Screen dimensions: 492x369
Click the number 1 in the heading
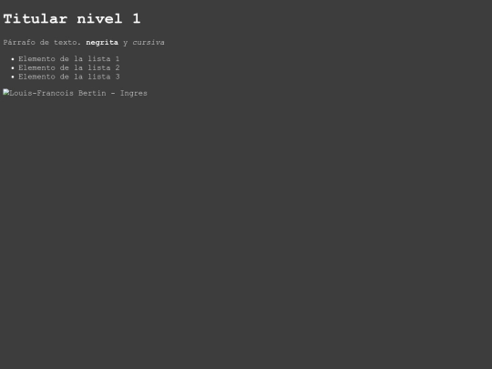point(136,19)
